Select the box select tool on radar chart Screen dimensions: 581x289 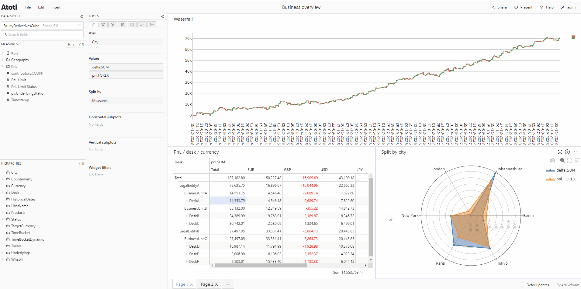click(x=570, y=160)
